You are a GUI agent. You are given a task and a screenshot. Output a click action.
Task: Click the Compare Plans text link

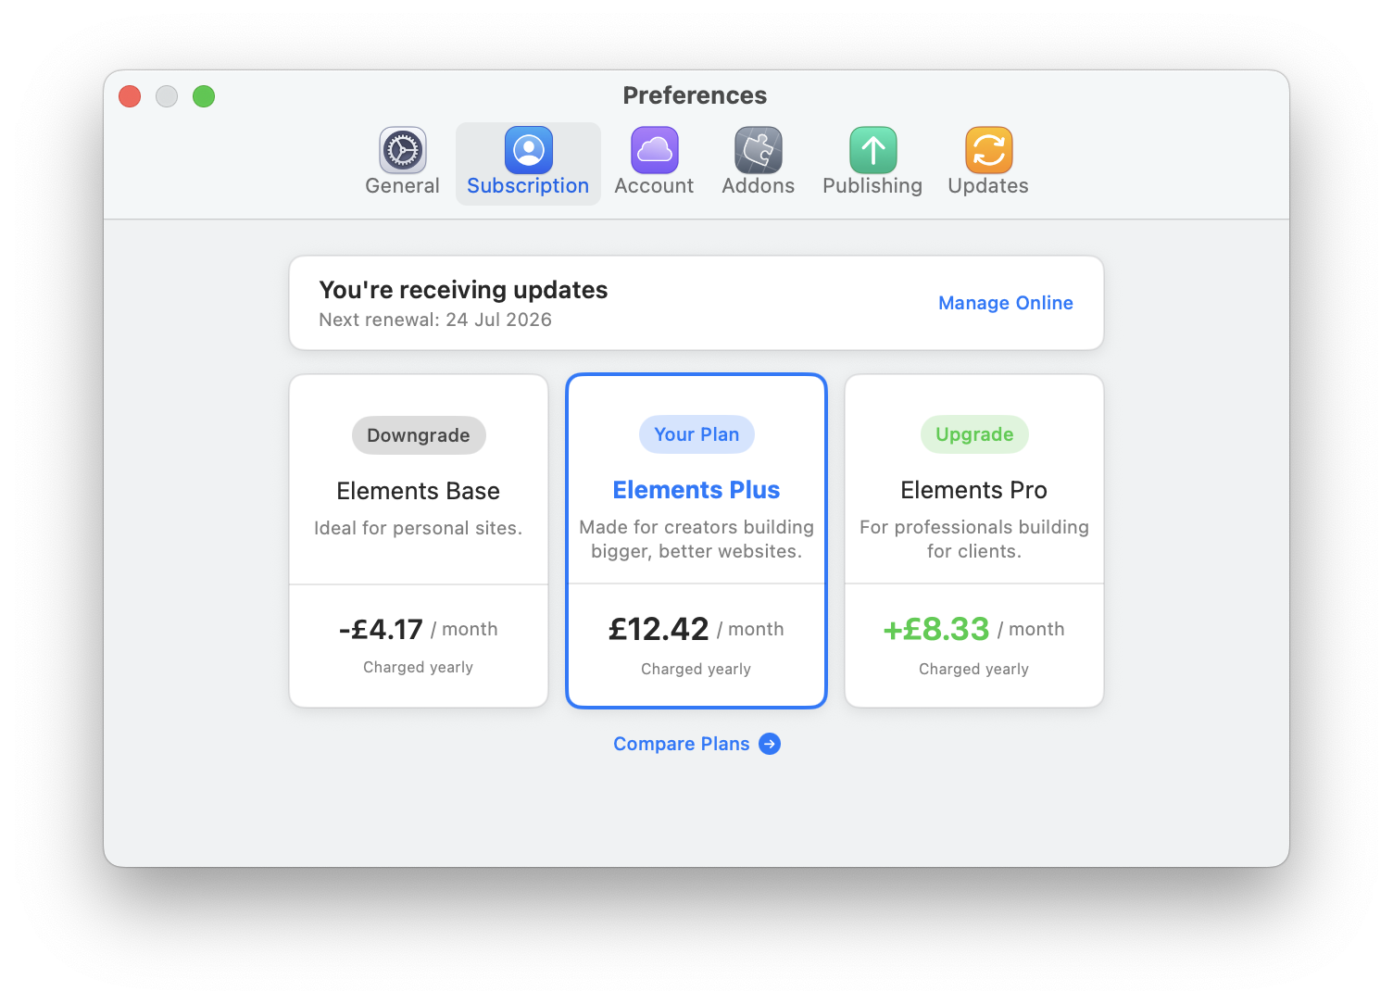681,744
